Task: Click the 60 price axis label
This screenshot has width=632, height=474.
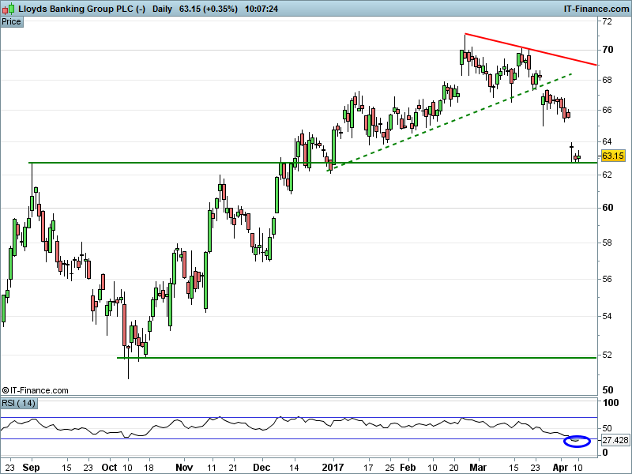Action: point(608,208)
